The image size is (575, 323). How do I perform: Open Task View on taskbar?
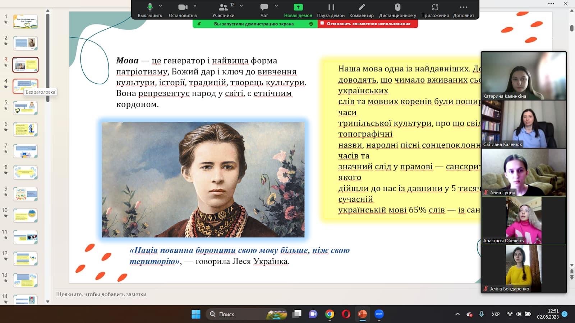click(x=297, y=314)
